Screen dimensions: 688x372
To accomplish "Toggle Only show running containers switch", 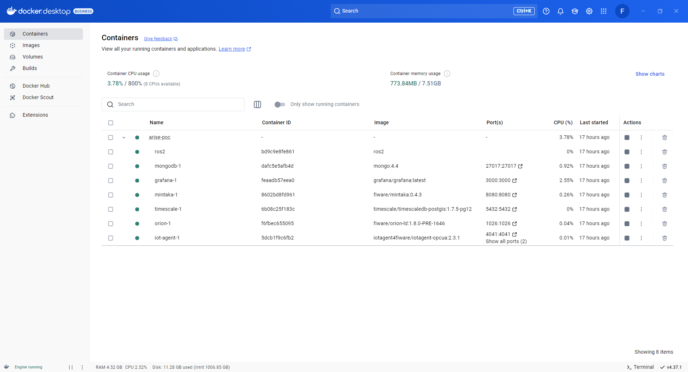I will coord(280,104).
